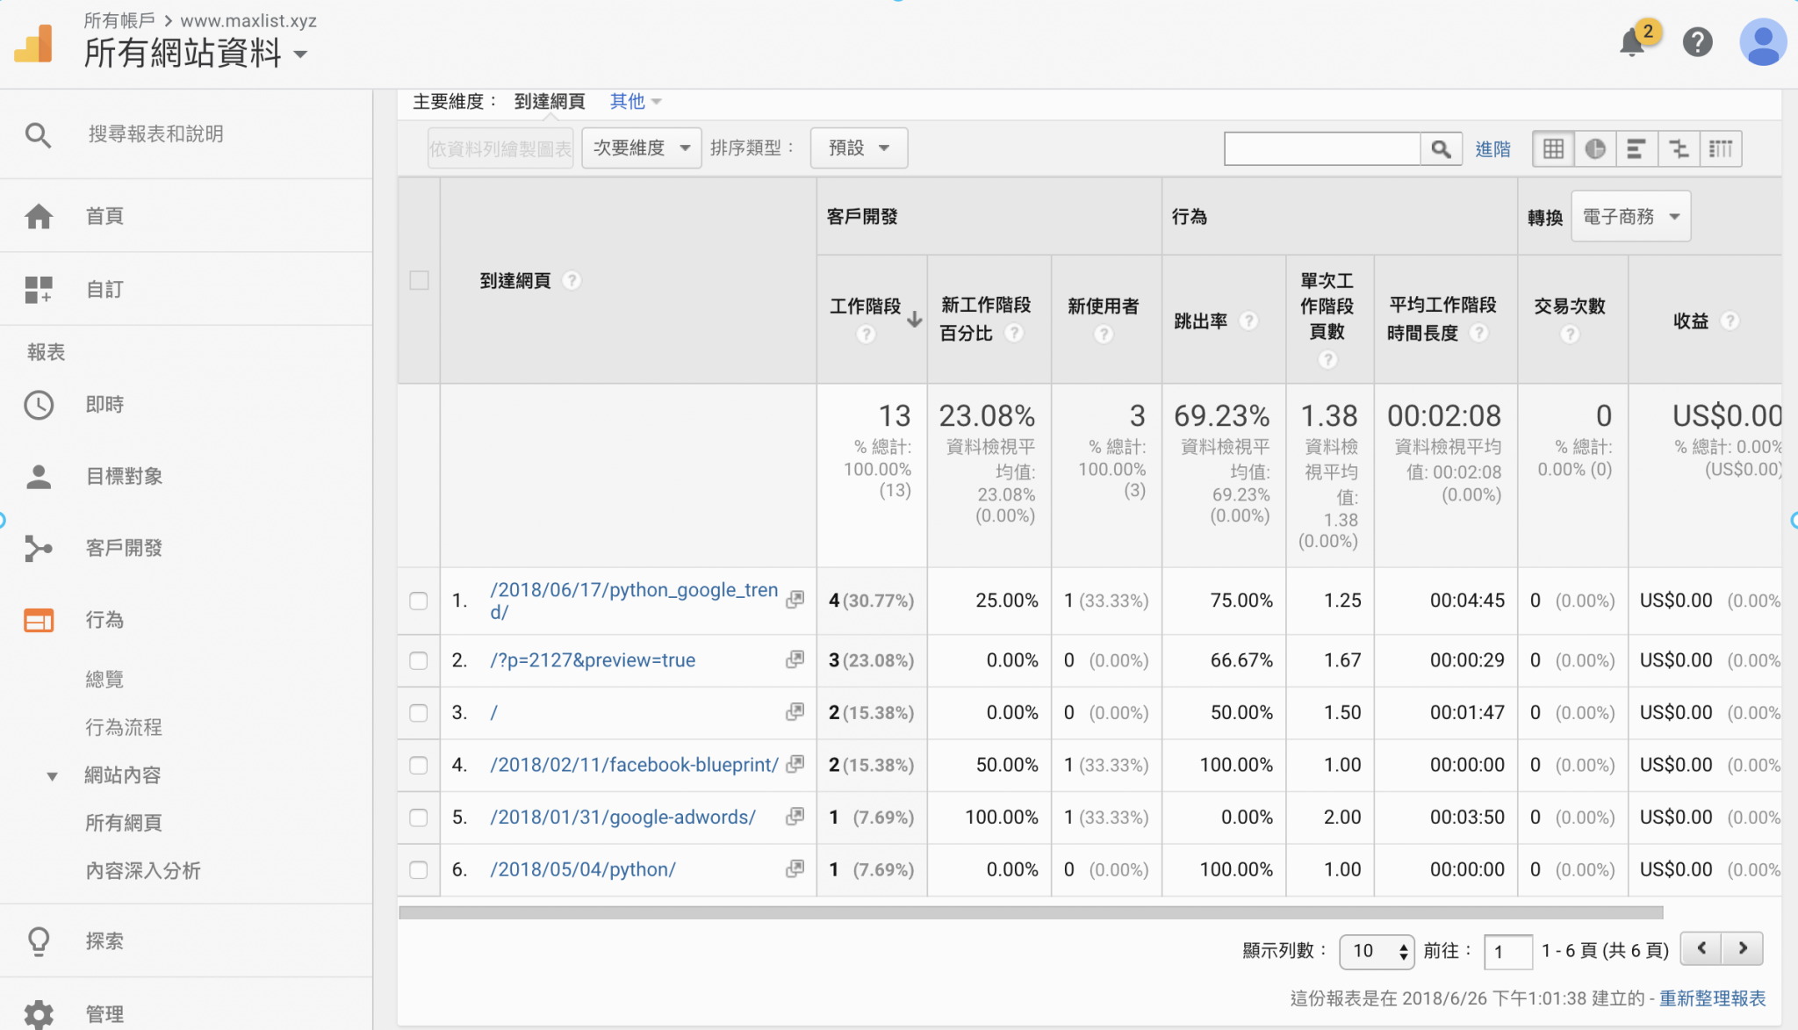Toggle the select-all checkbox in table header
1798x1030 pixels.
tap(419, 281)
